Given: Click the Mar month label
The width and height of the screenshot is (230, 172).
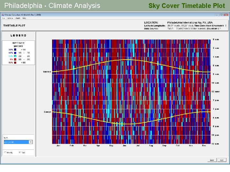Looking at the screenshot, I should click(x=85, y=146).
